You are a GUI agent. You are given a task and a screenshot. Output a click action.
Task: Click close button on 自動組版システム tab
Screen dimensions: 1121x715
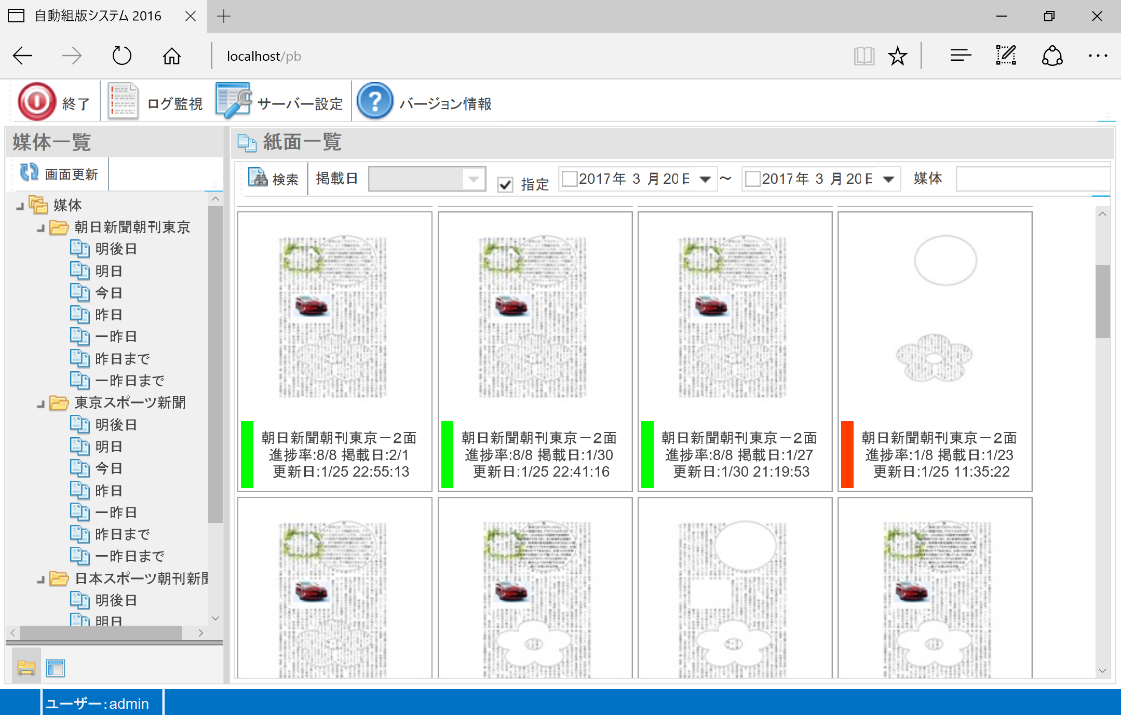(x=191, y=16)
